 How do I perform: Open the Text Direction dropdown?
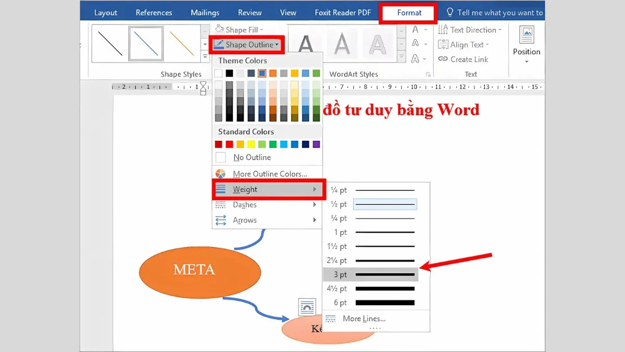point(470,30)
